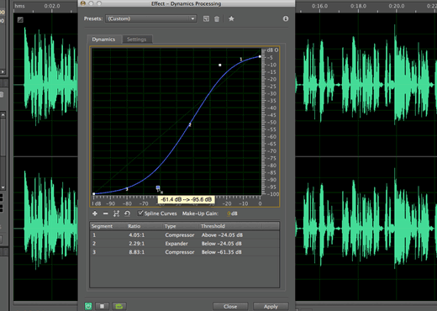Click the delete point minus icon
Viewport: 437px width, 311px height.
click(106, 213)
